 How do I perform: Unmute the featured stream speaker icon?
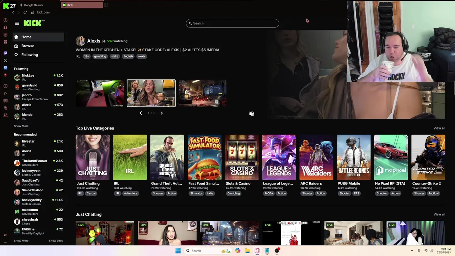pos(251,113)
